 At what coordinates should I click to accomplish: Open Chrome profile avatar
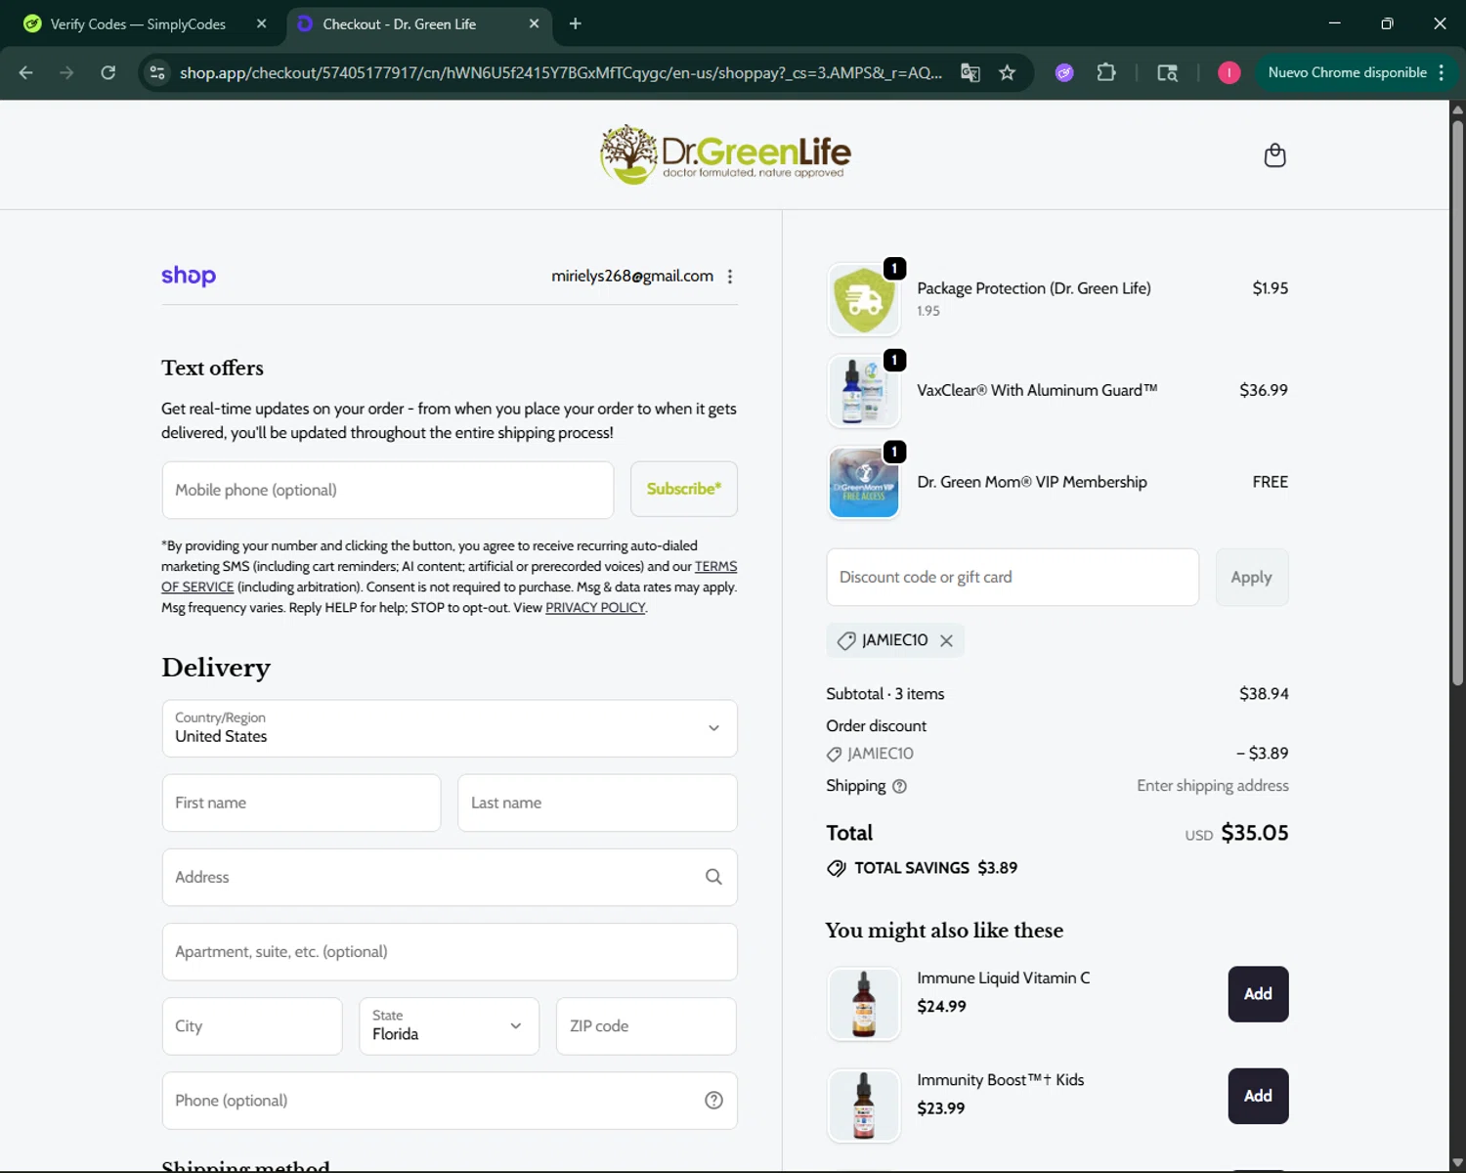[x=1229, y=72]
